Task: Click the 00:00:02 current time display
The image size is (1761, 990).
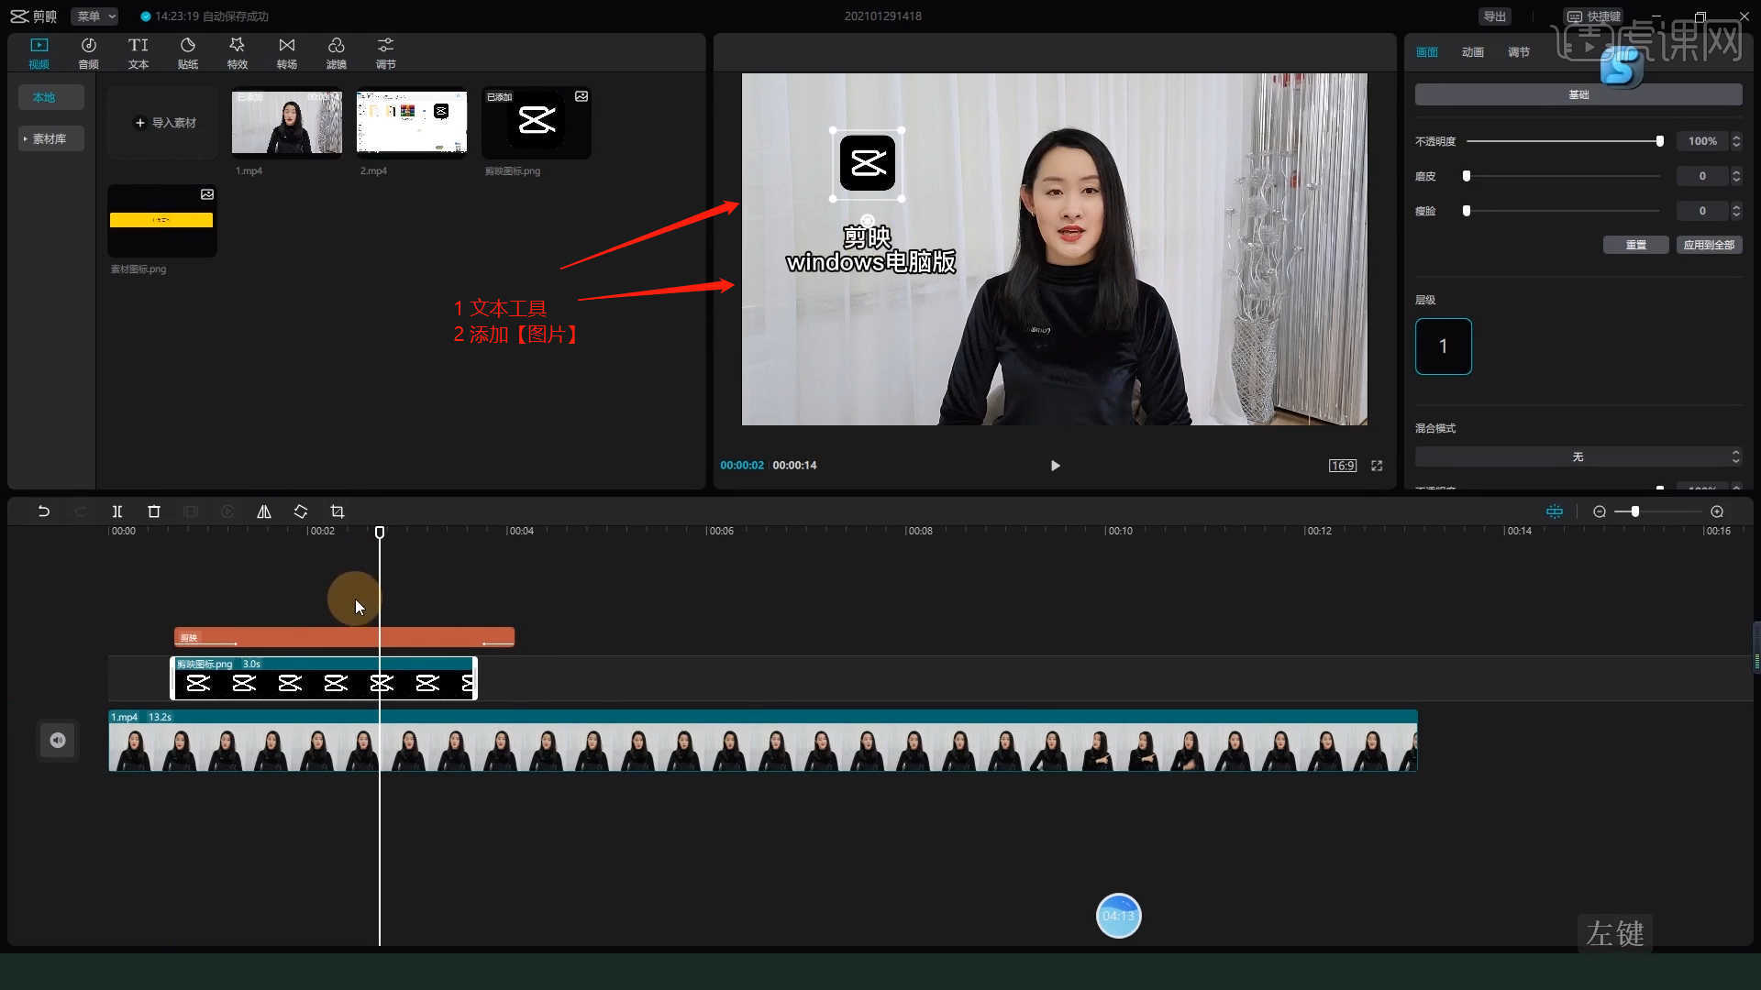Action: 742,466
